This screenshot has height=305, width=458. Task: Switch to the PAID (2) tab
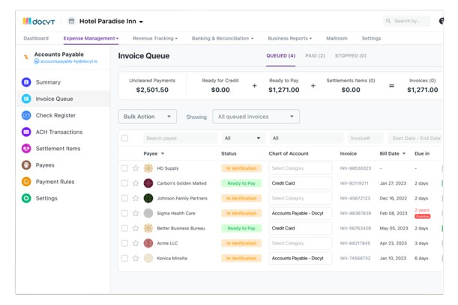(315, 56)
